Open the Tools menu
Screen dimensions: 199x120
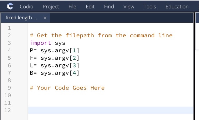pos(150,7)
